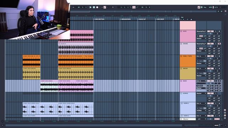Fold the PERC / TOPS track
The image size is (228, 128).
pos(181,56)
